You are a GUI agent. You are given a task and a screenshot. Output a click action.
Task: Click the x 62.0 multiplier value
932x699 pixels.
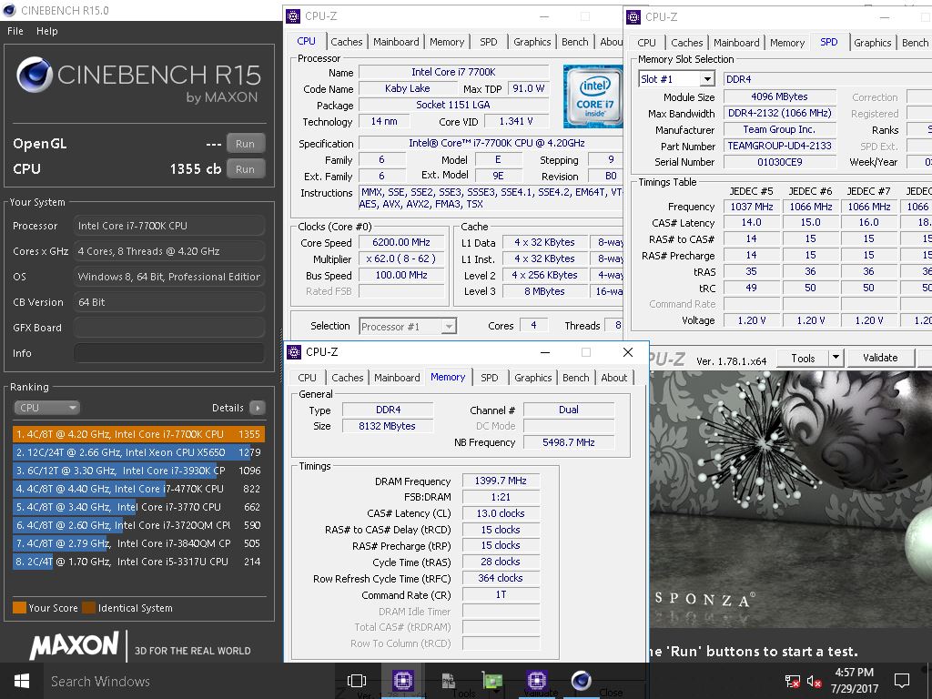401,258
